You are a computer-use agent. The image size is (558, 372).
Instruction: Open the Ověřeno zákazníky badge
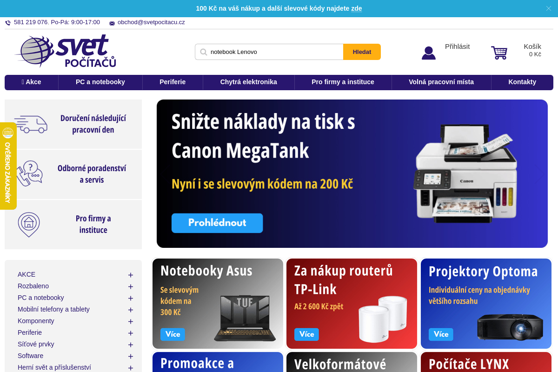click(x=8, y=166)
